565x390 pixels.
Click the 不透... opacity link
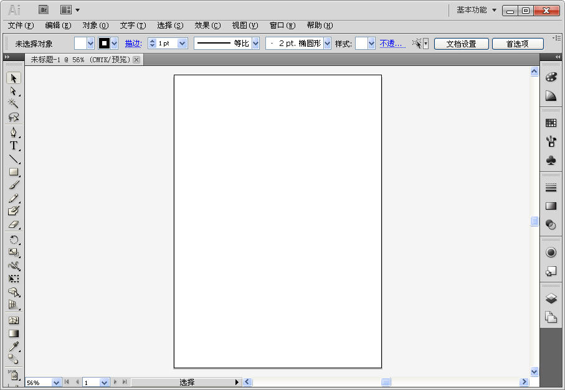389,44
